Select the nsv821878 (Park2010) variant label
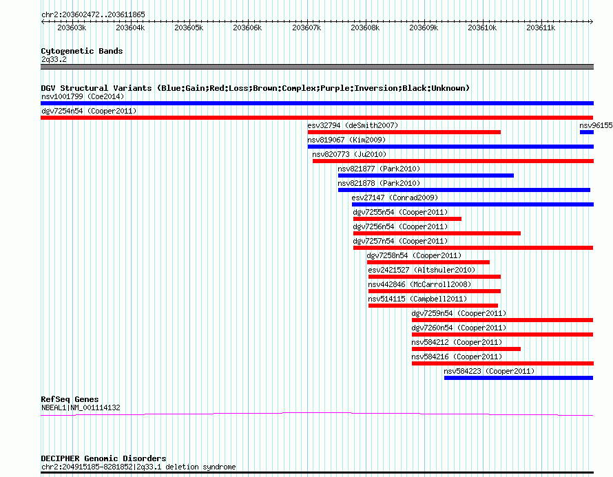Screen dimensions: 613x477 point(379,183)
